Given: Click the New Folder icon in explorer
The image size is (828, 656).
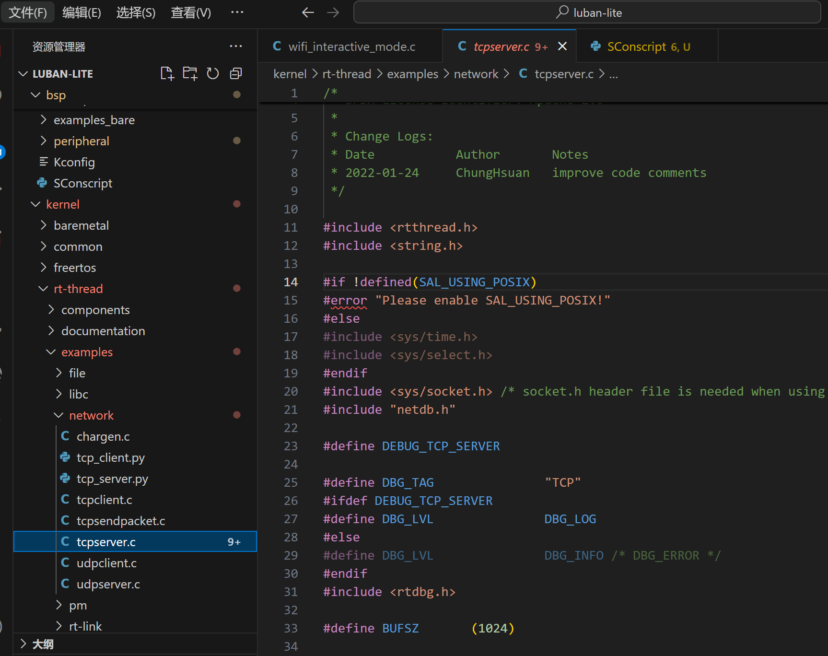Looking at the screenshot, I should [x=190, y=73].
